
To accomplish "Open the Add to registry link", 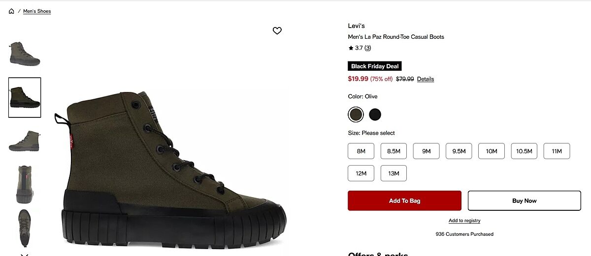I will pos(464,221).
